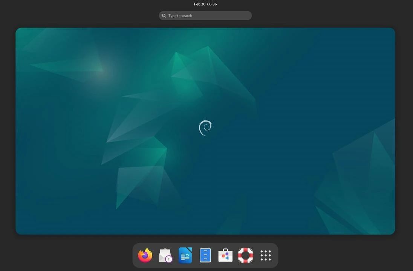
Task: Open Evolution mail and calendar
Action: click(165, 256)
